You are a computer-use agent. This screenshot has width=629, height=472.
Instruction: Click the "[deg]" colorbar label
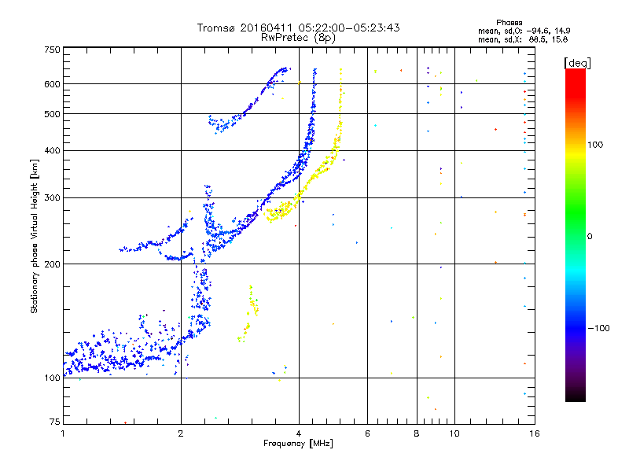[577, 63]
